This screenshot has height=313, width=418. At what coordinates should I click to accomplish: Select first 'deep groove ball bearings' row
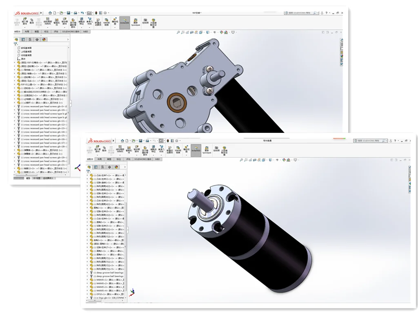pyautogui.click(x=107, y=273)
